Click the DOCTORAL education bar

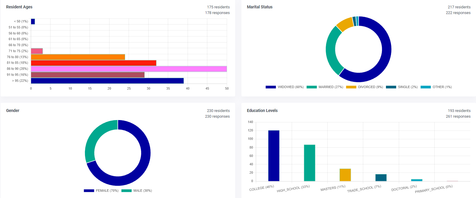tap(417, 180)
